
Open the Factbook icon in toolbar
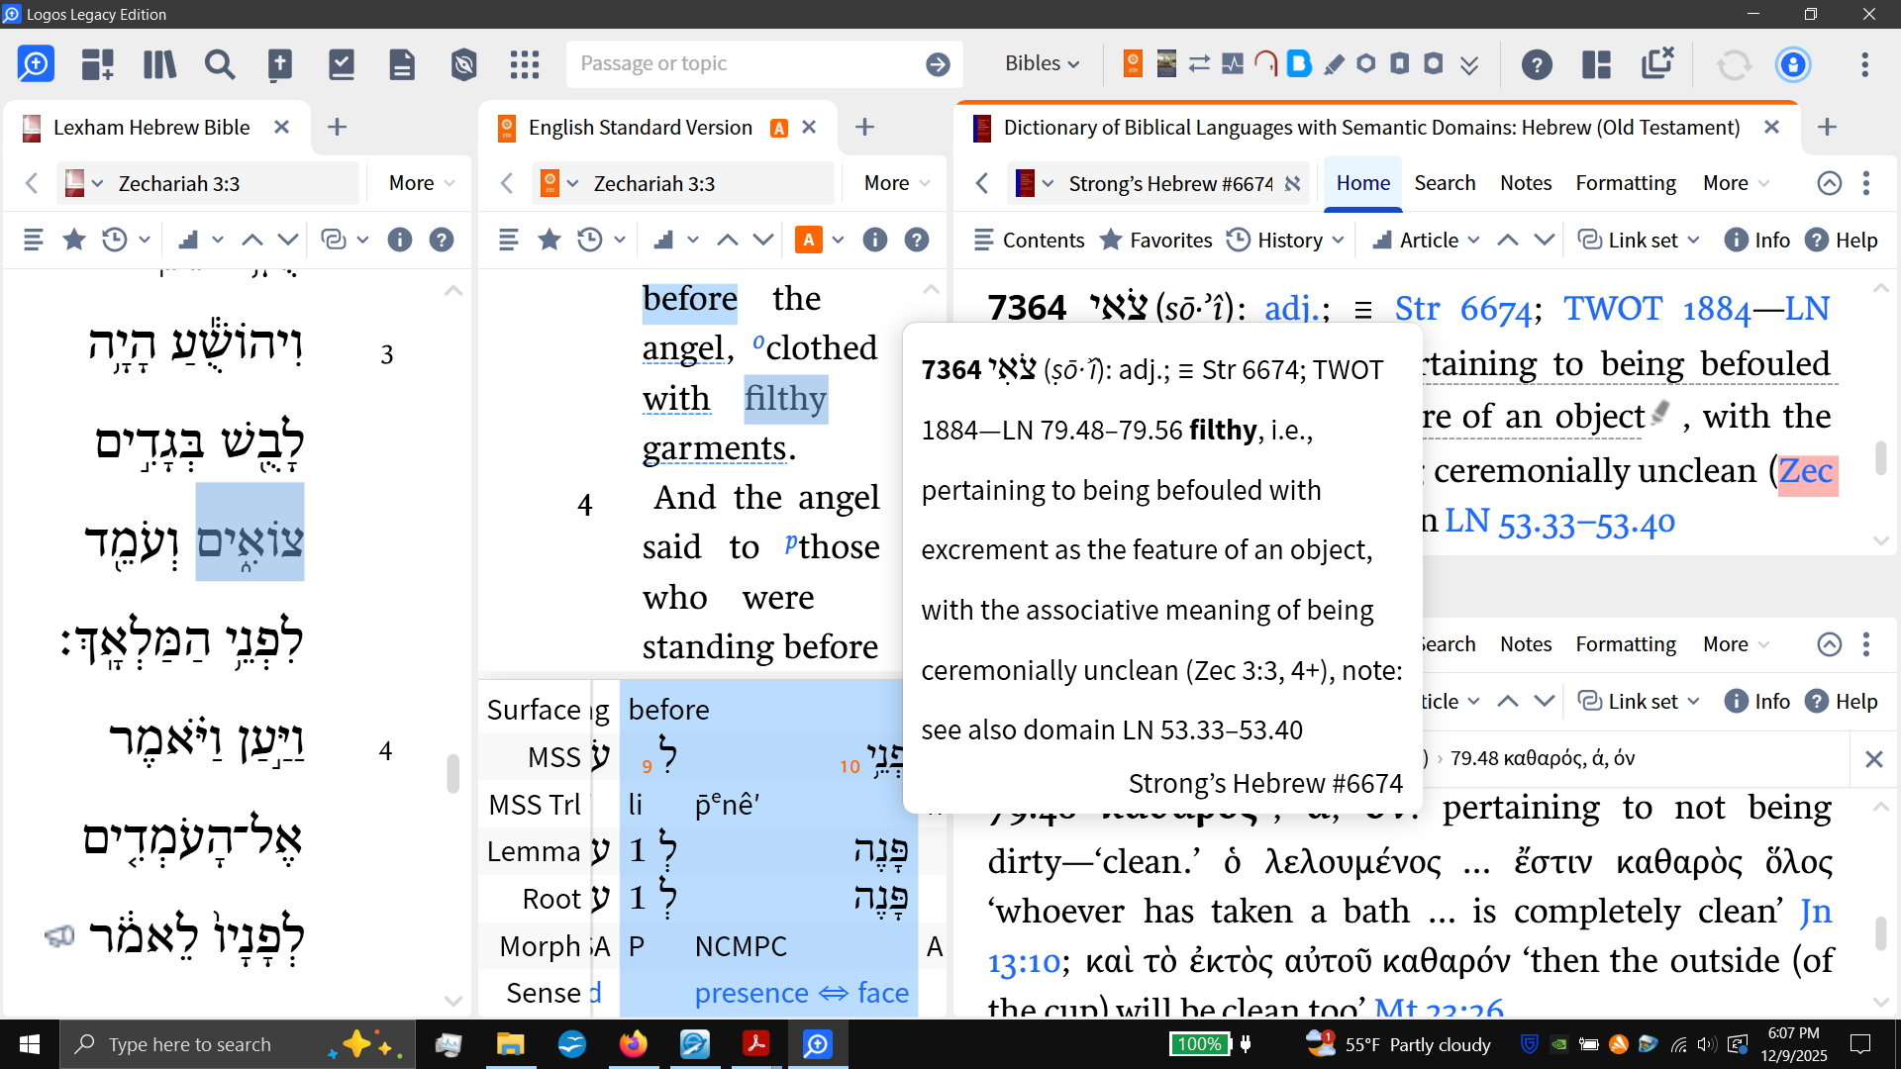click(280, 65)
